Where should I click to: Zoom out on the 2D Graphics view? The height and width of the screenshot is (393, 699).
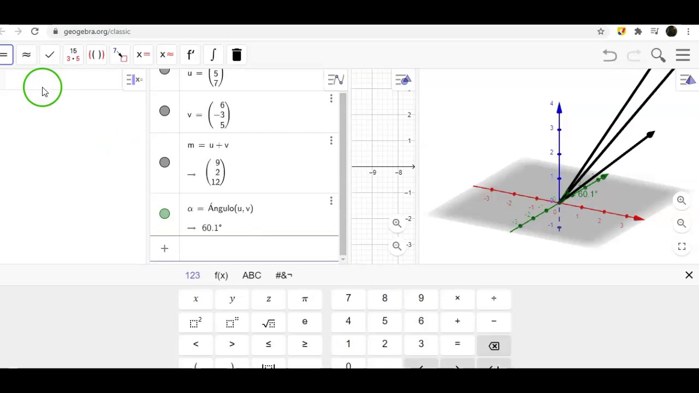[397, 246]
